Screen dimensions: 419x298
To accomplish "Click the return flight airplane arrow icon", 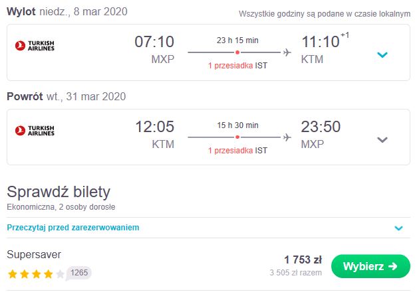I will [x=287, y=137].
